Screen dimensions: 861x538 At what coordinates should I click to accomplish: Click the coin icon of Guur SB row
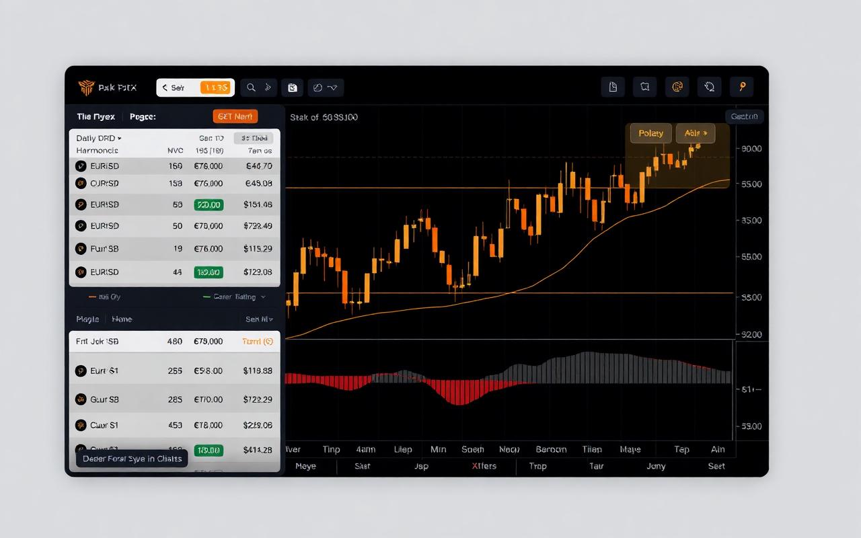80,399
